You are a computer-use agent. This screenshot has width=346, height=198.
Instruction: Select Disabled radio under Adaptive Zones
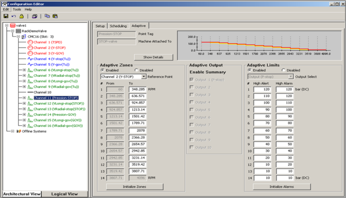click(136, 70)
